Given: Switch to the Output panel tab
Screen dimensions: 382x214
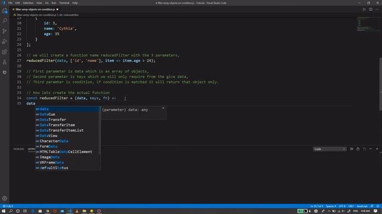Looking at the screenshot, I should (32, 149).
